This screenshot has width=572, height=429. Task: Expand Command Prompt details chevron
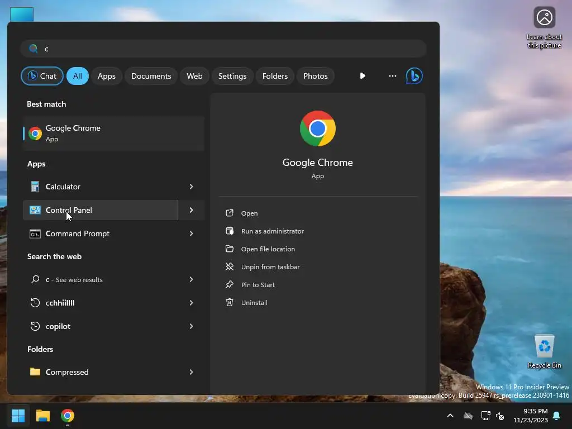pos(191,233)
